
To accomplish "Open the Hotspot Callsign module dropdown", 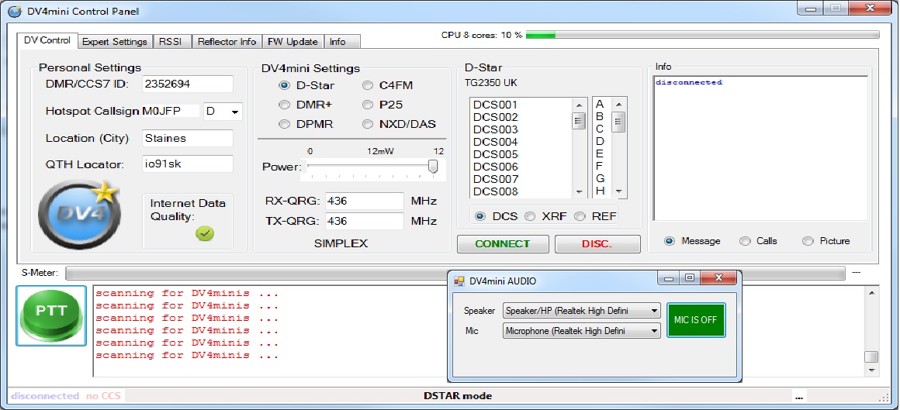I will 235,112.
